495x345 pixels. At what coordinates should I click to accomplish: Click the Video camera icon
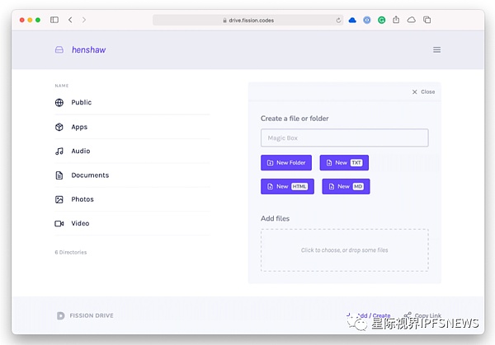(x=59, y=223)
